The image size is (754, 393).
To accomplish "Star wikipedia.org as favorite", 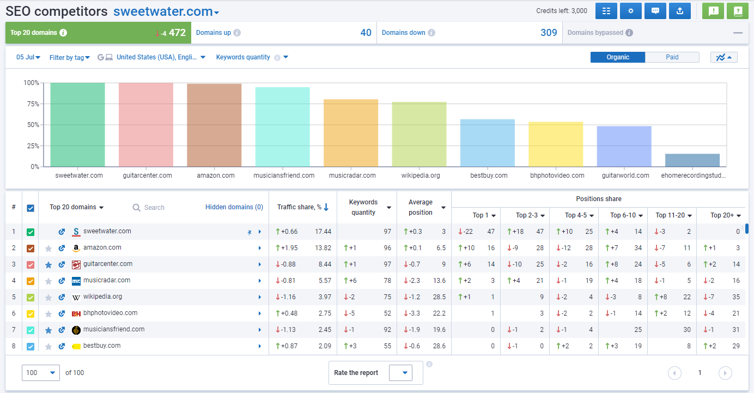I will (x=48, y=298).
